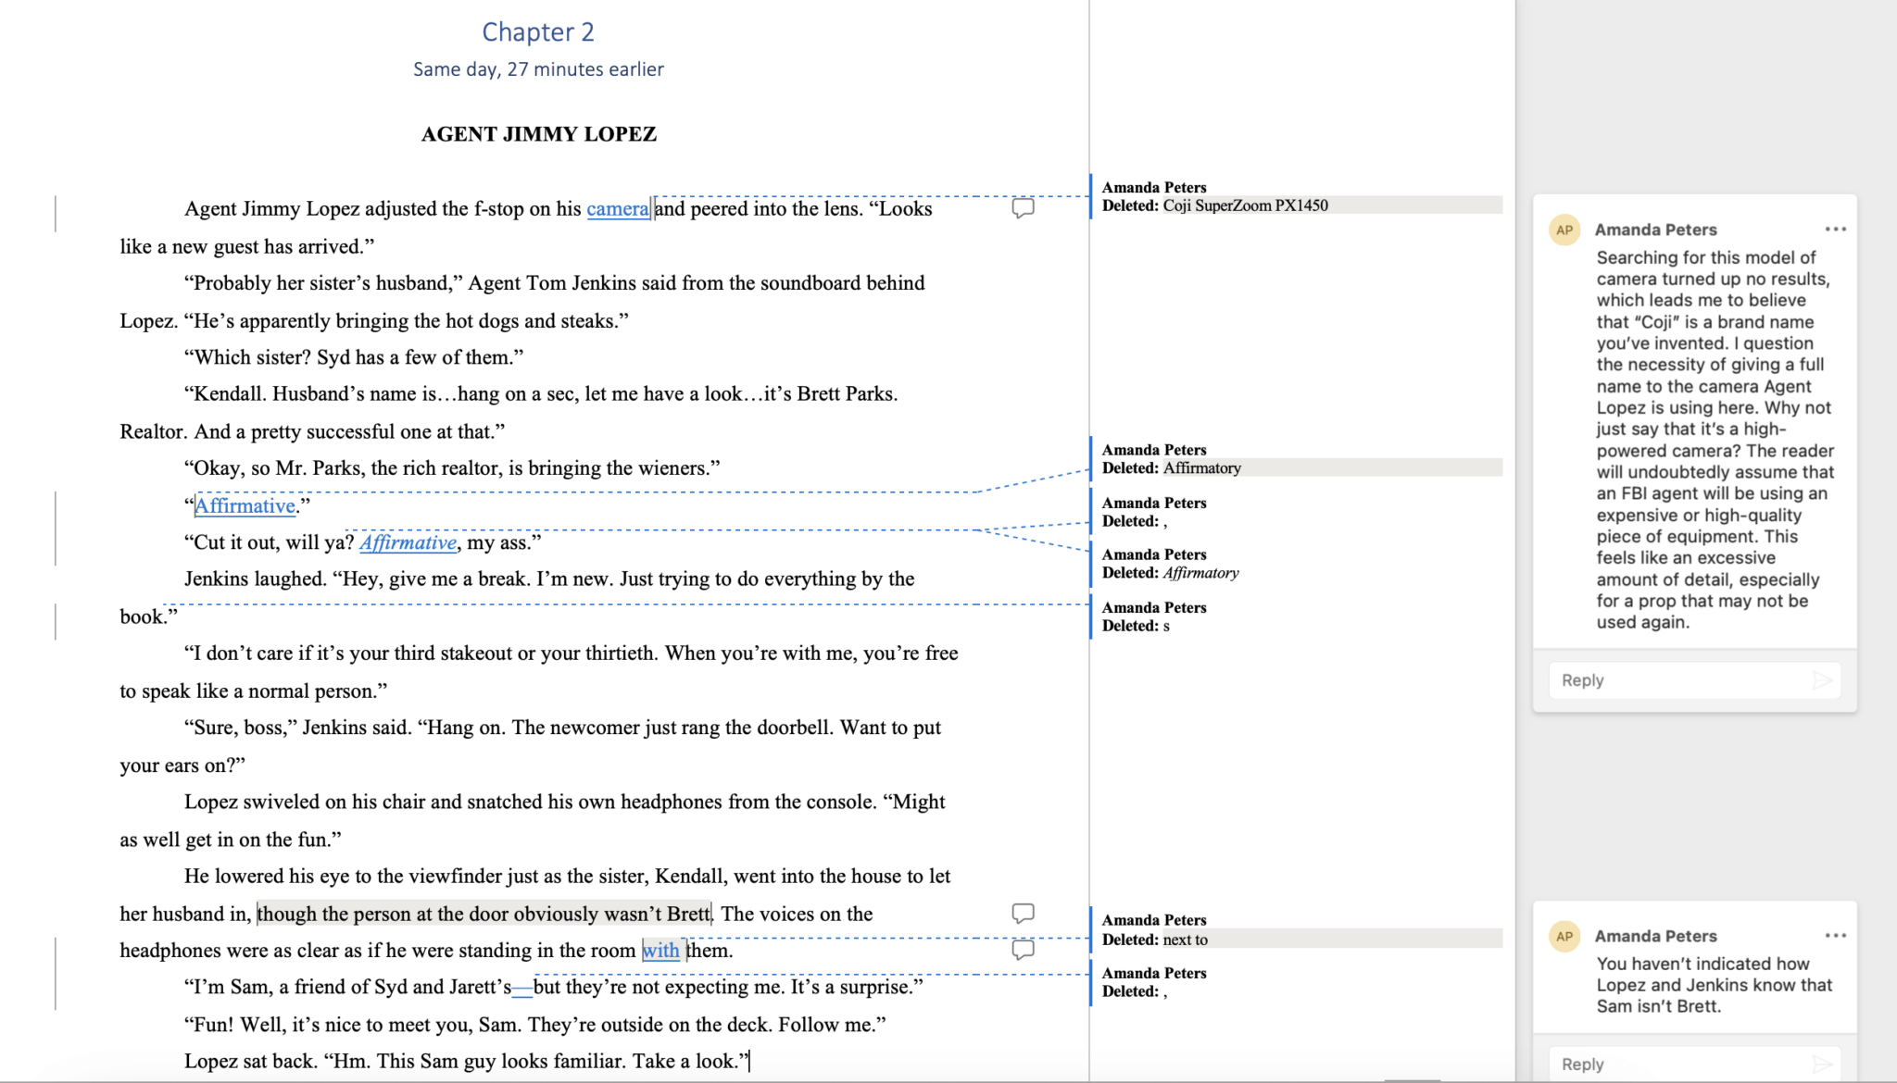This screenshot has width=1897, height=1083.
Task: Click the italic tracked word 'Affirmative'
Action: tap(408, 542)
